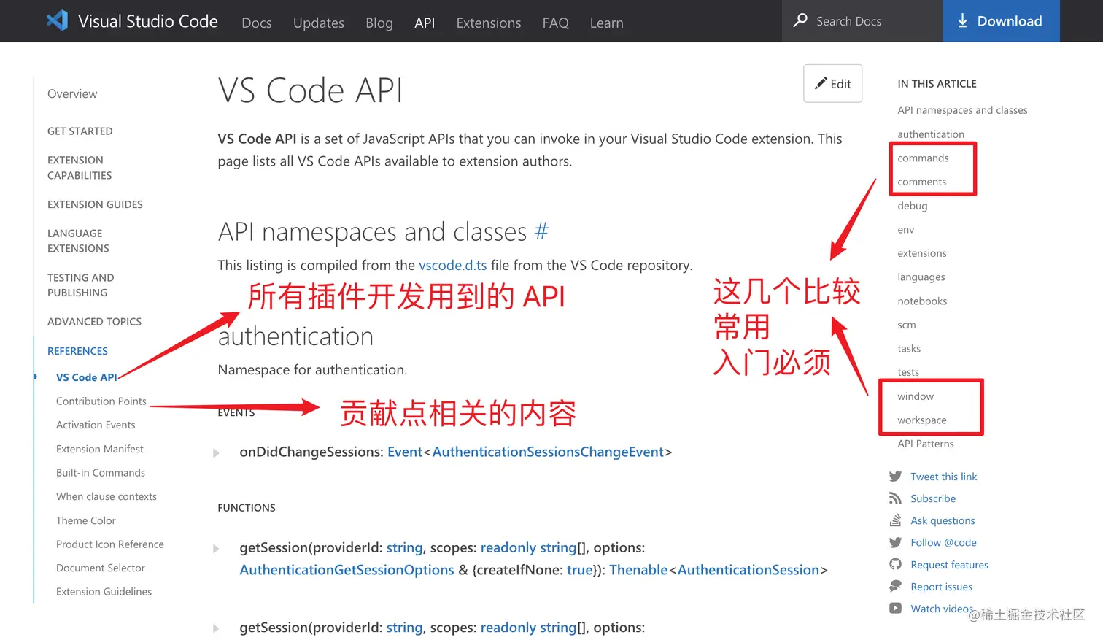Open the FAQ nav item

[555, 23]
